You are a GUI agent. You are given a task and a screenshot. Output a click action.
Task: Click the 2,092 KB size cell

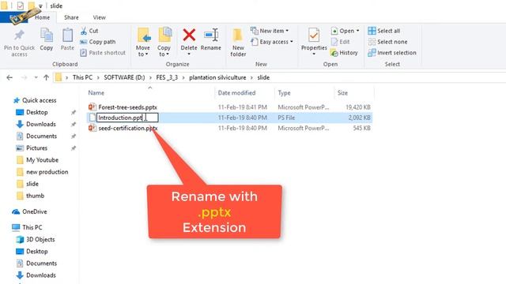pyautogui.click(x=359, y=118)
